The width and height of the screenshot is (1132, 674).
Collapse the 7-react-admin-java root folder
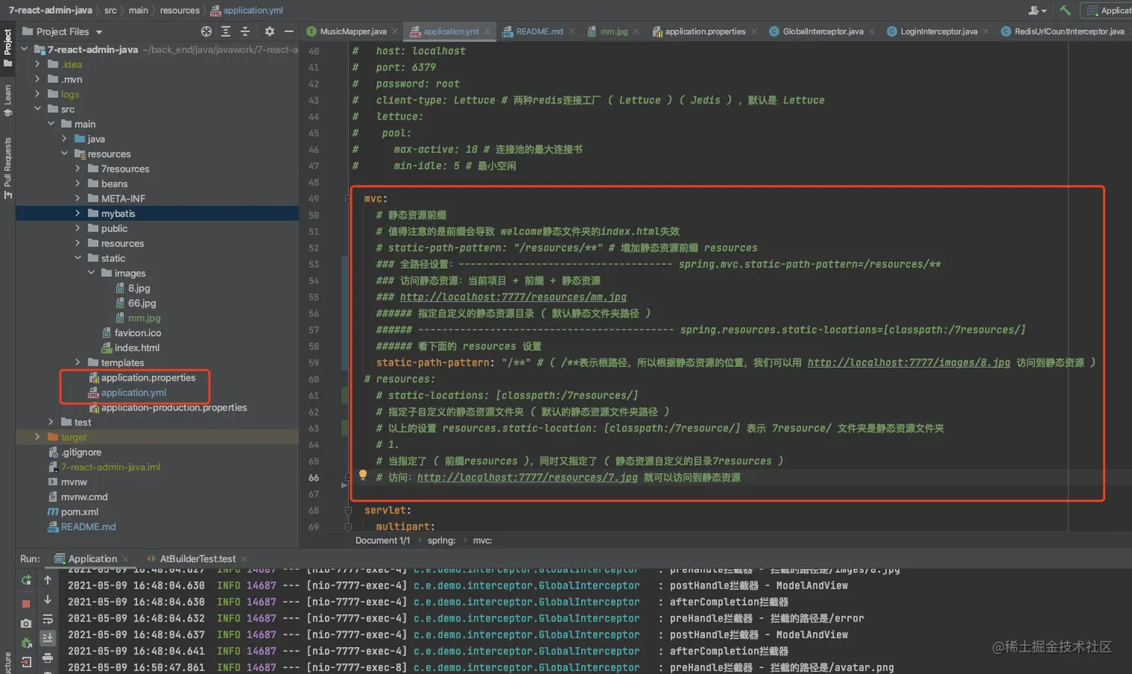[25, 49]
